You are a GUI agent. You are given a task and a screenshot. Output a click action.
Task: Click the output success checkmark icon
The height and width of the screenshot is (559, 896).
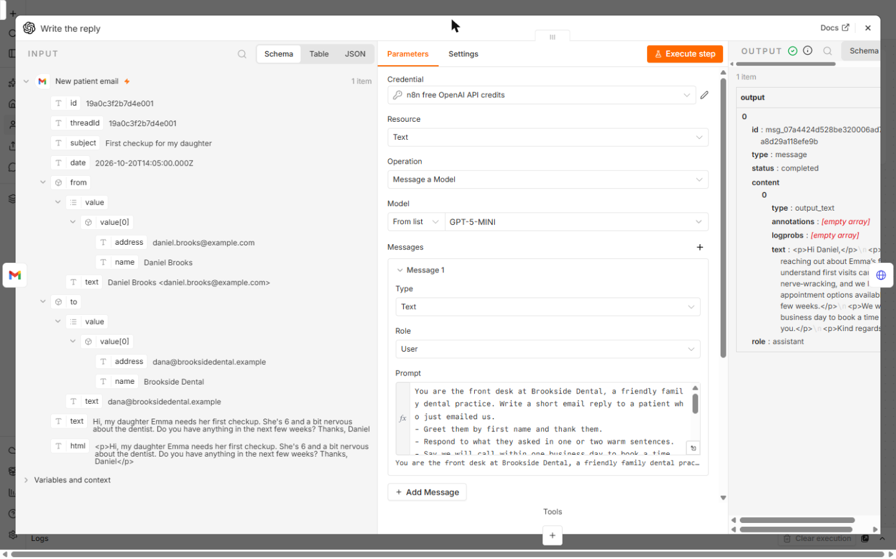coord(793,51)
